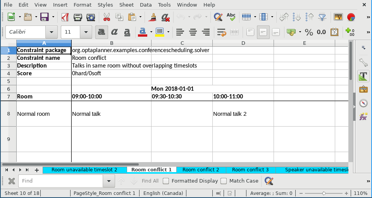Open the Find history dropdown arrow
The height and width of the screenshot is (198, 372).
(109, 181)
